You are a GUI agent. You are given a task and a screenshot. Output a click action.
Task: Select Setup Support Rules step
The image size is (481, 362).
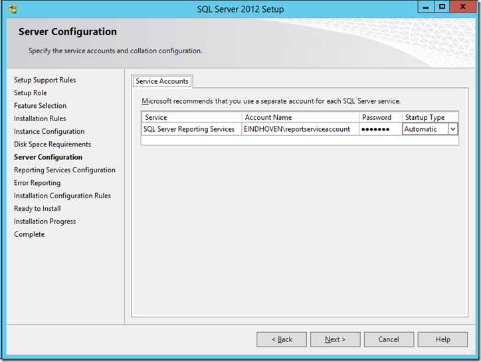click(45, 80)
